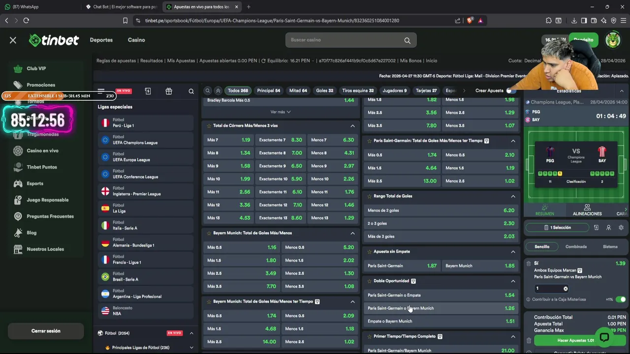Open Preguntas Frecuentes icon

pos(18,216)
